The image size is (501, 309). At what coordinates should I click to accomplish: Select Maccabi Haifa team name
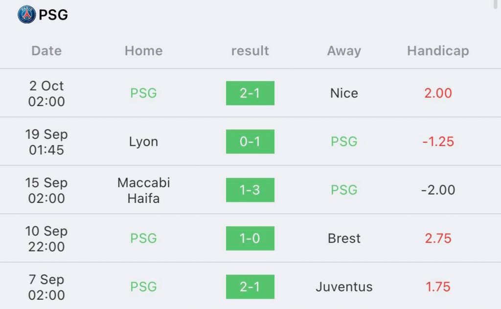(143, 190)
